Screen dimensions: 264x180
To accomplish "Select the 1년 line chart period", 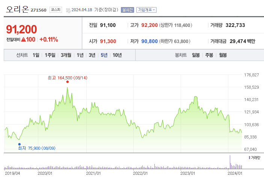I will point(80,55).
